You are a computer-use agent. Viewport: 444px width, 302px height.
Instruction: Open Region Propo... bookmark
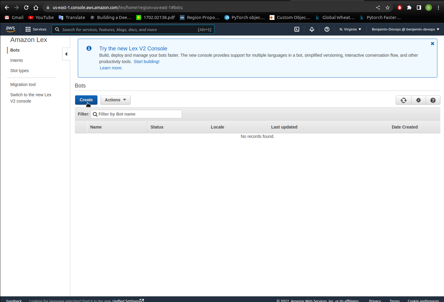pyautogui.click(x=200, y=17)
